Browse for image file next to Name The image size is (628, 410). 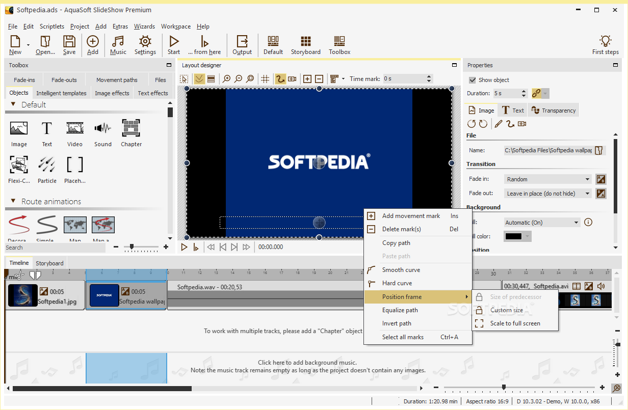pos(599,150)
